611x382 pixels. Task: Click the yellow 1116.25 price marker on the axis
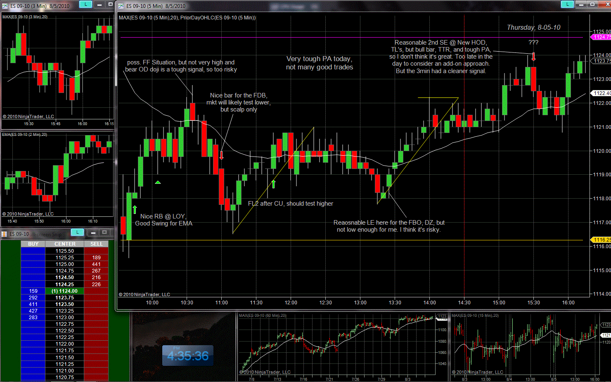(x=601, y=240)
